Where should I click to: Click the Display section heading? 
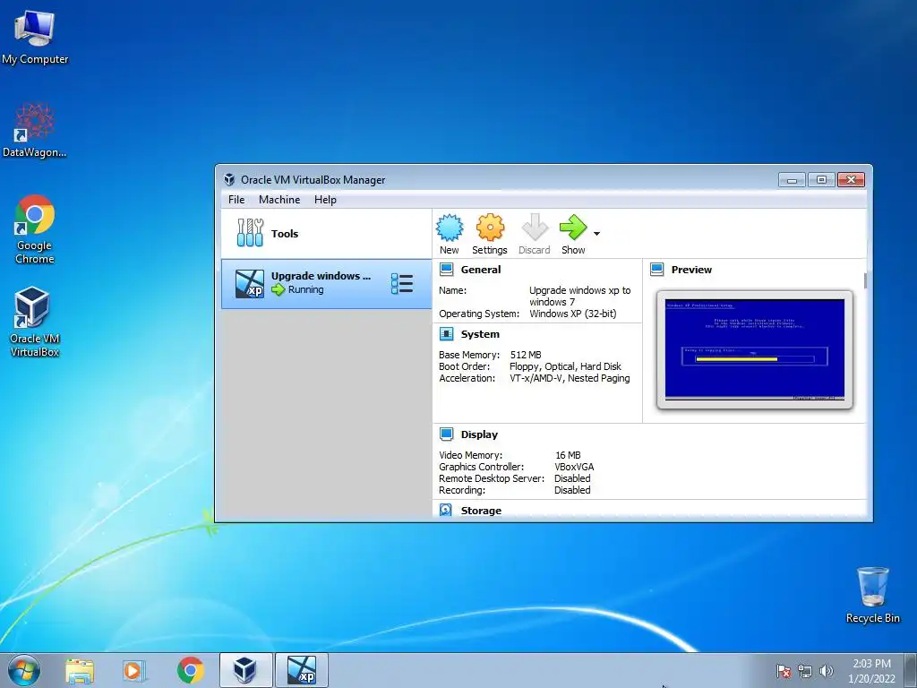pyautogui.click(x=479, y=434)
